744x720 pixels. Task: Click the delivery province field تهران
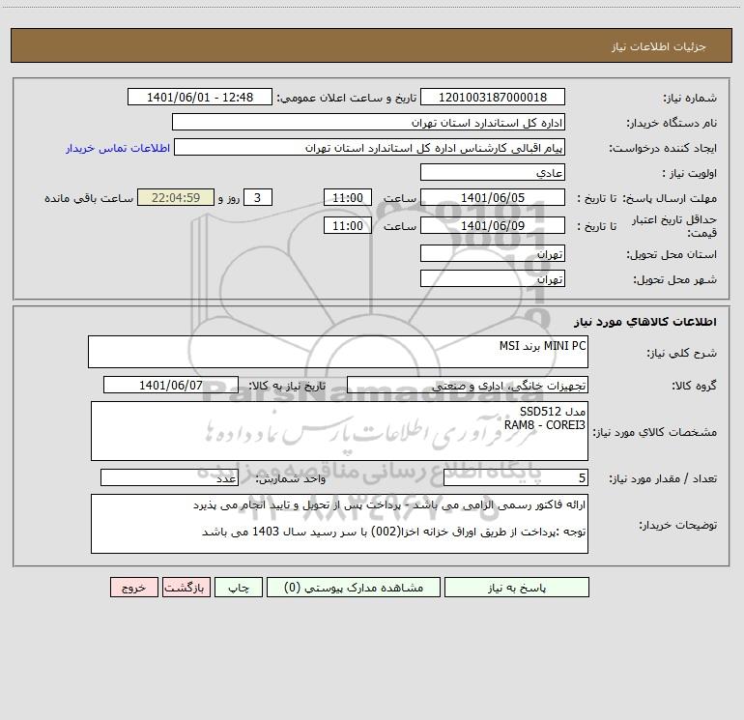click(x=493, y=254)
